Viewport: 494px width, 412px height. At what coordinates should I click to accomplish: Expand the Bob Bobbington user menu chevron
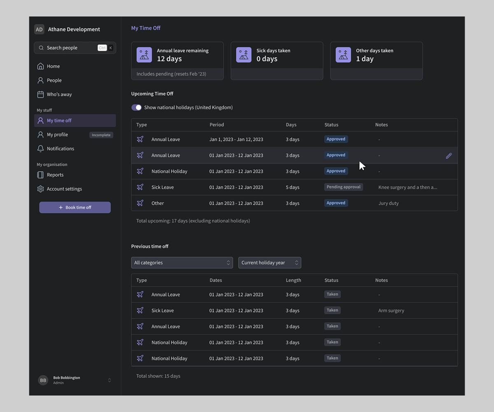tap(110, 380)
